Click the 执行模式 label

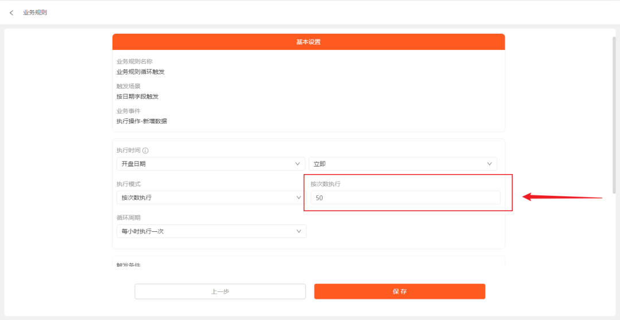click(129, 184)
